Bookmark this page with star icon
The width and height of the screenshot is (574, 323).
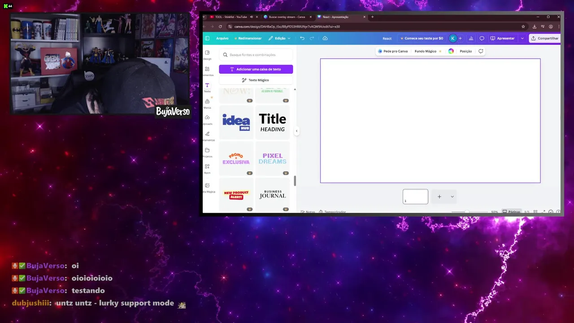523,26
